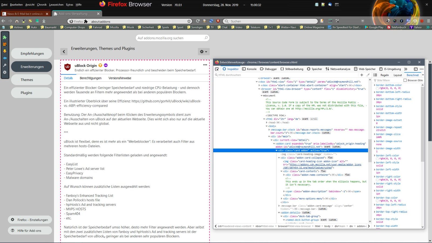Select Themes in the add-ons sidebar
Screen dimensions: 432x243
[x=31, y=80]
